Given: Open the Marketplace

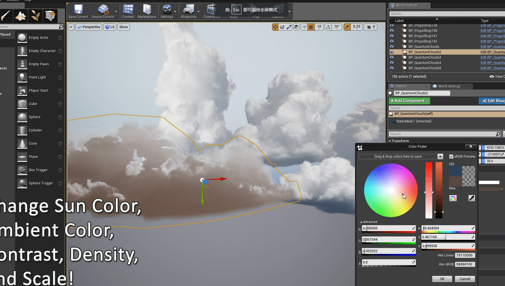Looking at the screenshot, I should [x=146, y=11].
